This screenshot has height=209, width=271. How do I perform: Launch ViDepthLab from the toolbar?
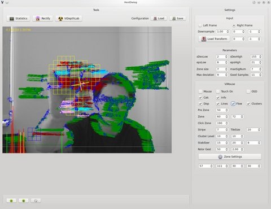(69, 19)
